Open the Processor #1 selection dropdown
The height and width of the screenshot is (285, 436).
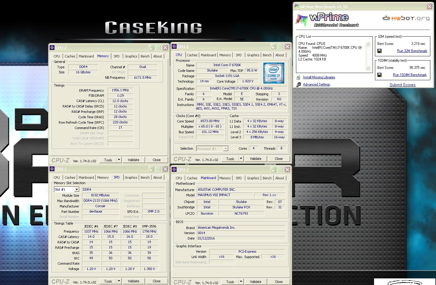coord(226,149)
